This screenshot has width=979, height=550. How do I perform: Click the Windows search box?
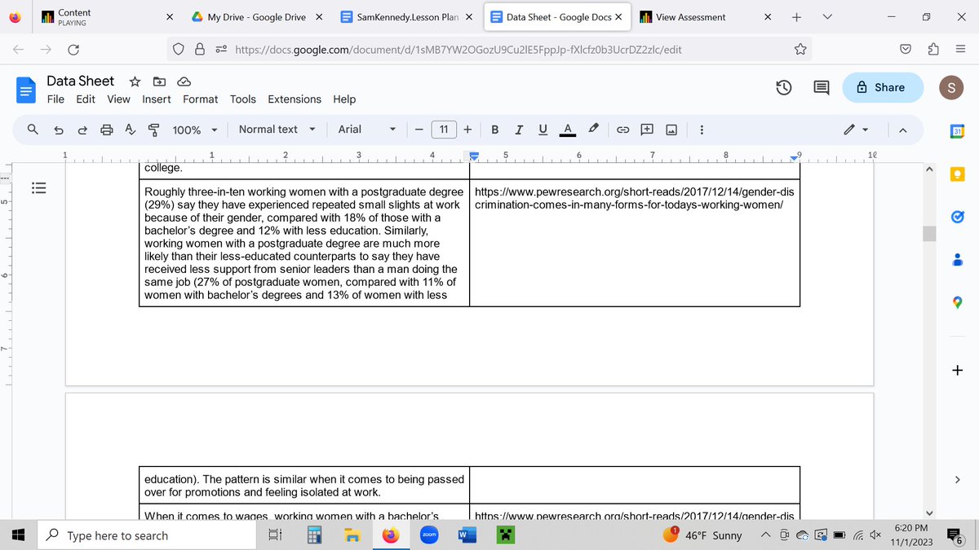point(147,535)
